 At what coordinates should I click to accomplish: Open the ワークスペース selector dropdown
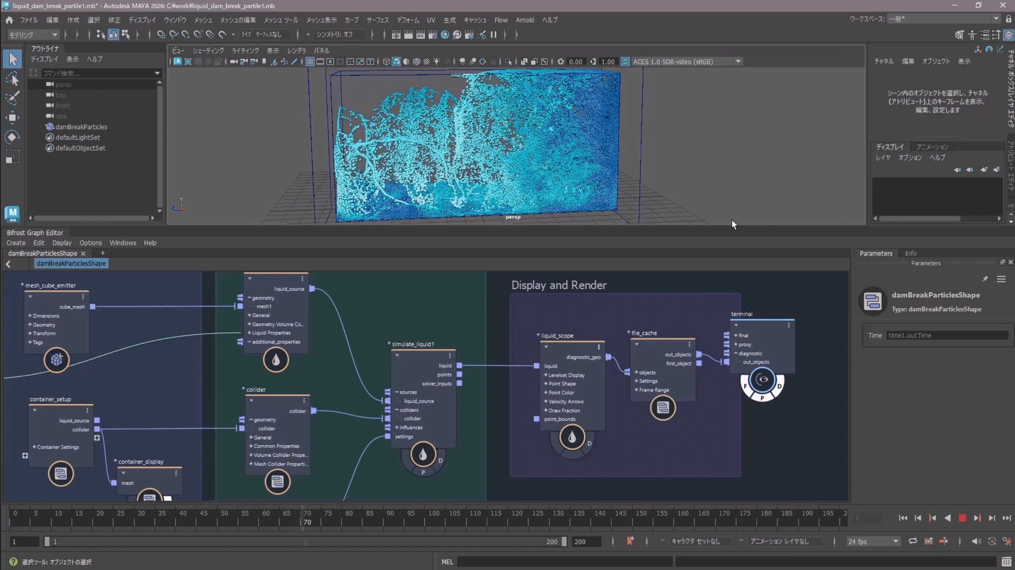pyautogui.click(x=944, y=19)
